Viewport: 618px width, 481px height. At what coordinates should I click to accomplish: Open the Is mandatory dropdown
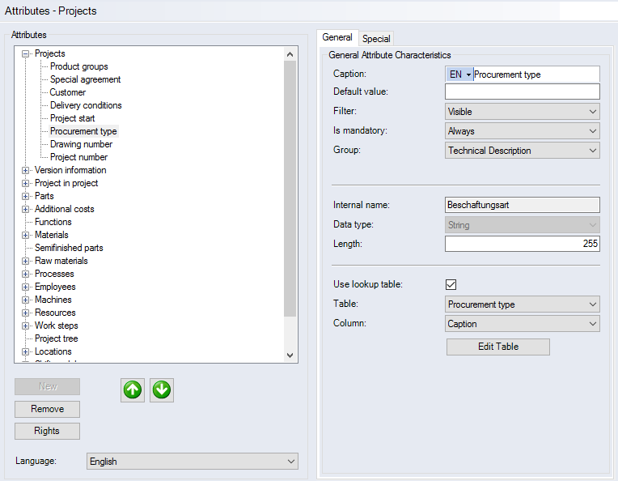click(522, 131)
